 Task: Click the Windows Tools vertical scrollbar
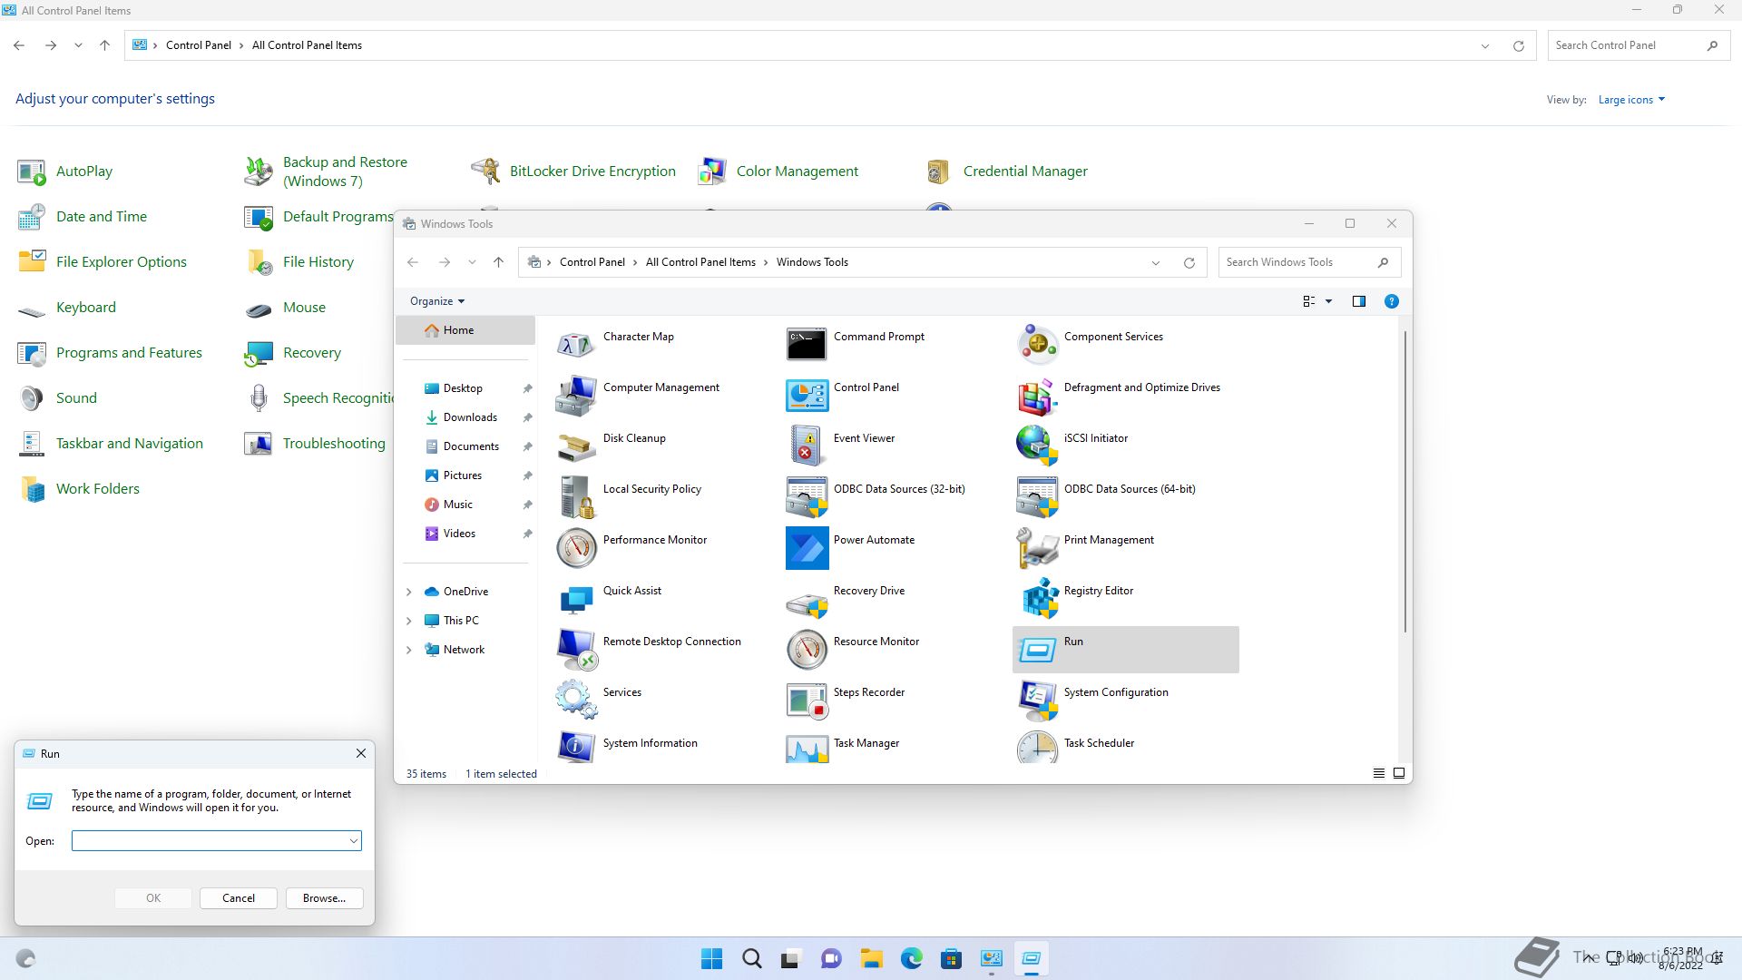click(x=1404, y=481)
